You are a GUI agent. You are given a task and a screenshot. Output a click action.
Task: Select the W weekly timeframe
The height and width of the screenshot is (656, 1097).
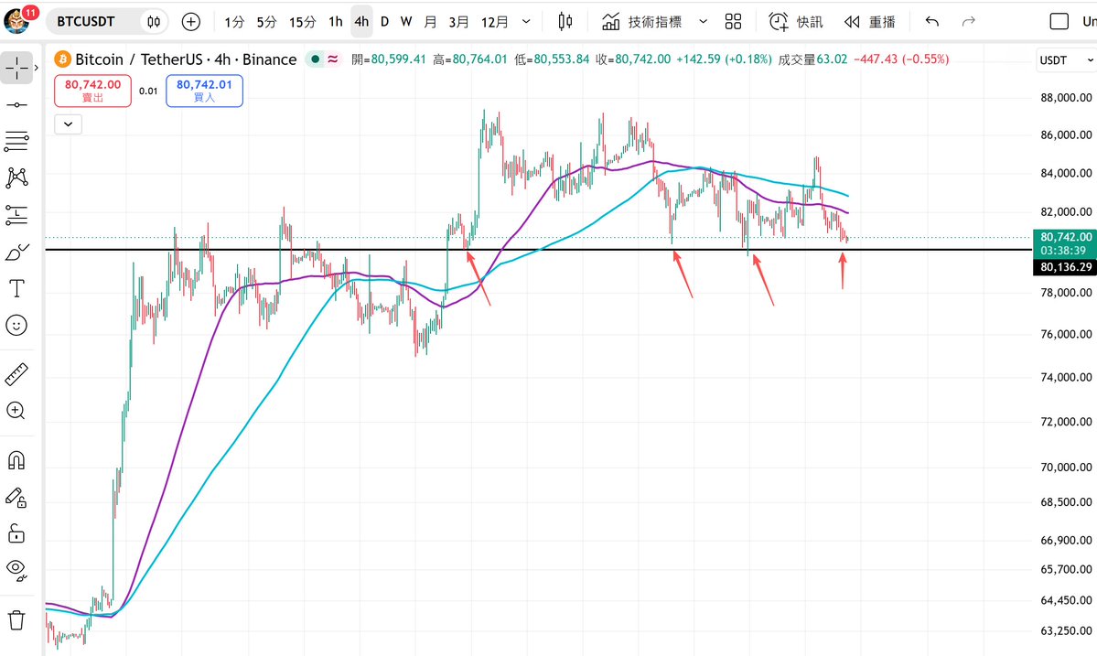pyautogui.click(x=406, y=22)
